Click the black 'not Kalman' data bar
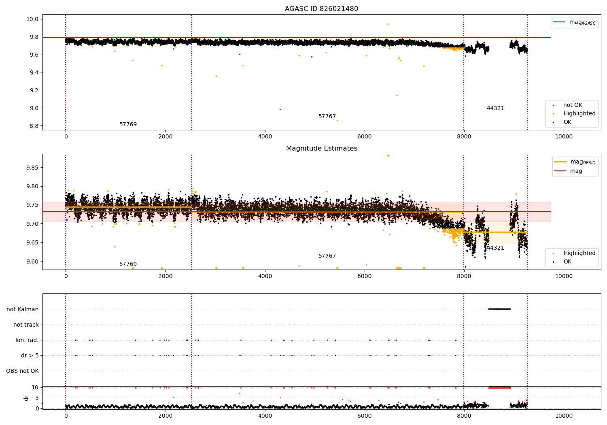 coord(499,309)
